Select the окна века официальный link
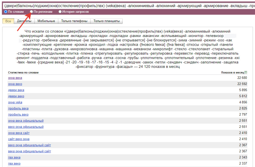Screen dimensions: 255x167 coord(25,121)
